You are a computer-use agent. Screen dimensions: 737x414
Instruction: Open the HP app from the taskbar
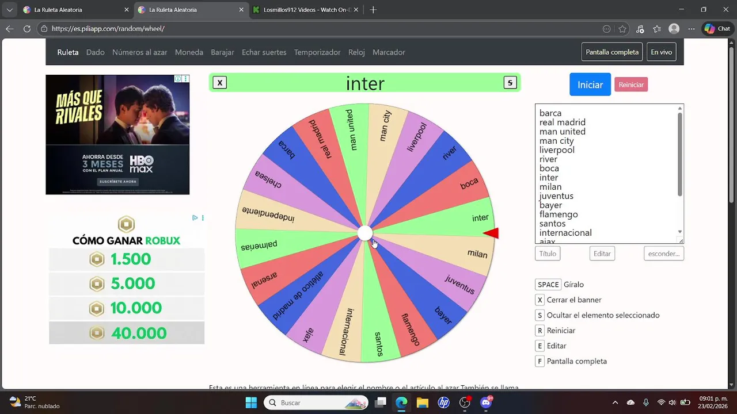click(x=443, y=402)
